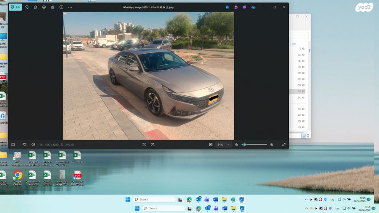Image resolution: width=379 pixels, height=213 pixels.
Task: Select the 173 KB row in File Explorer
Action: 298,67
